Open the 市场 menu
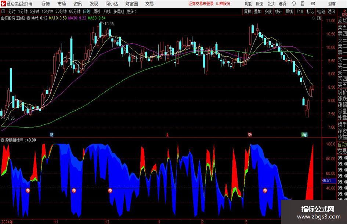 pyautogui.click(x=62, y=4)
